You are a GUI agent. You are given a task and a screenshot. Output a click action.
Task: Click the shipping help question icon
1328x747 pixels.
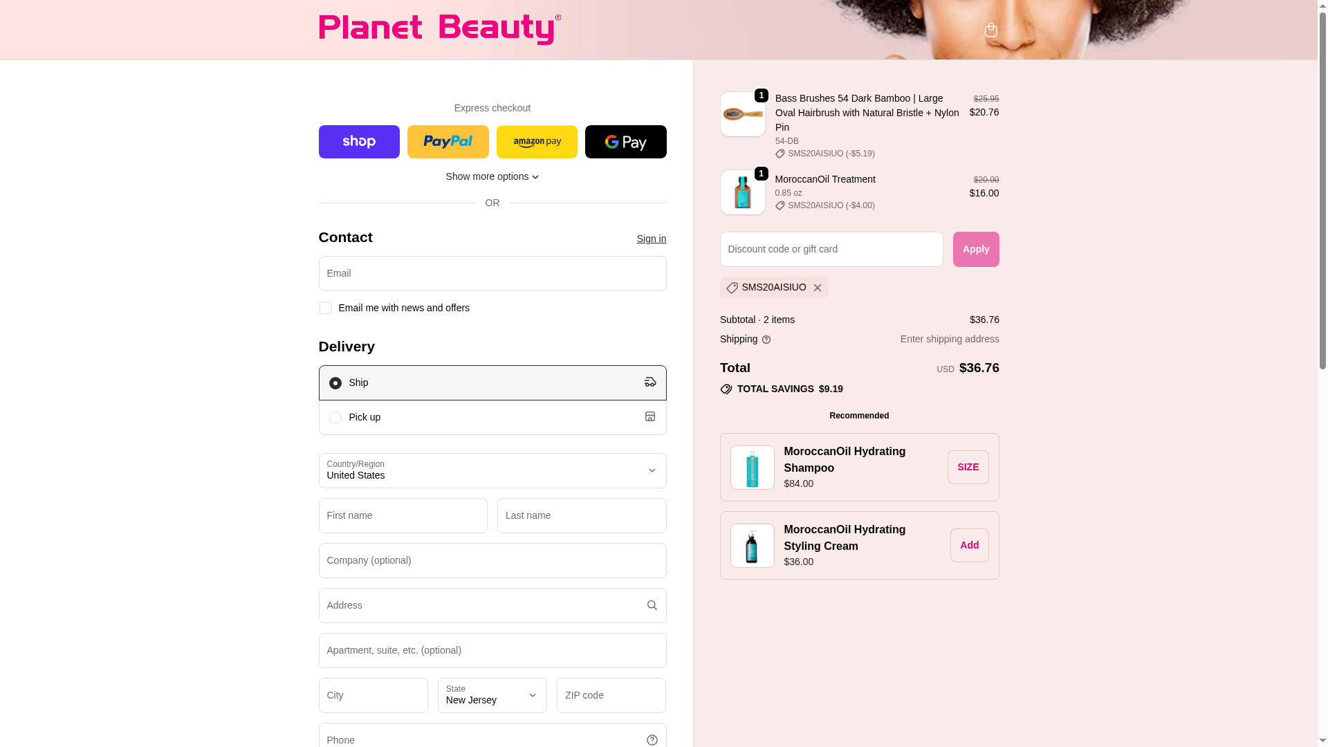(766, 340)
